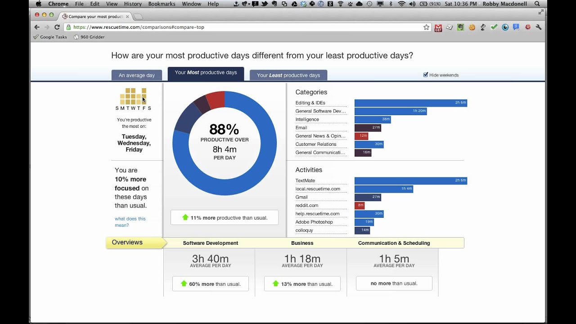
Task: Click the Email category label
Action: [301, 127]
